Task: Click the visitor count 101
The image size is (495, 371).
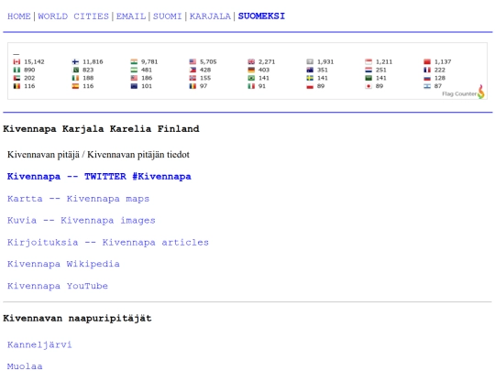Action: (x=147, y=86)
